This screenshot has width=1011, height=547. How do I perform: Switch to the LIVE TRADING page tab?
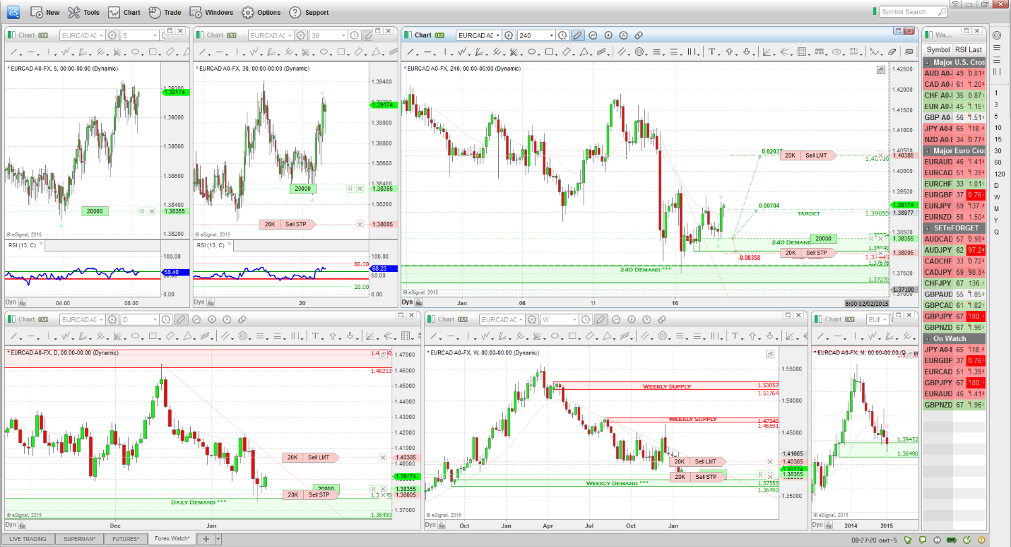28,539
